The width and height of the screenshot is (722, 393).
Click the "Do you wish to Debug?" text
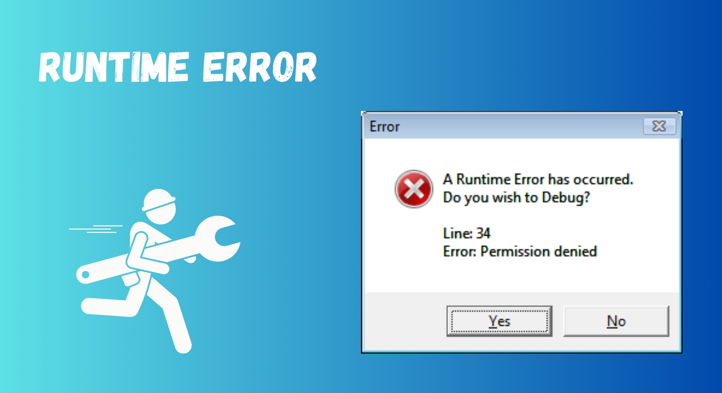(516, 198)
